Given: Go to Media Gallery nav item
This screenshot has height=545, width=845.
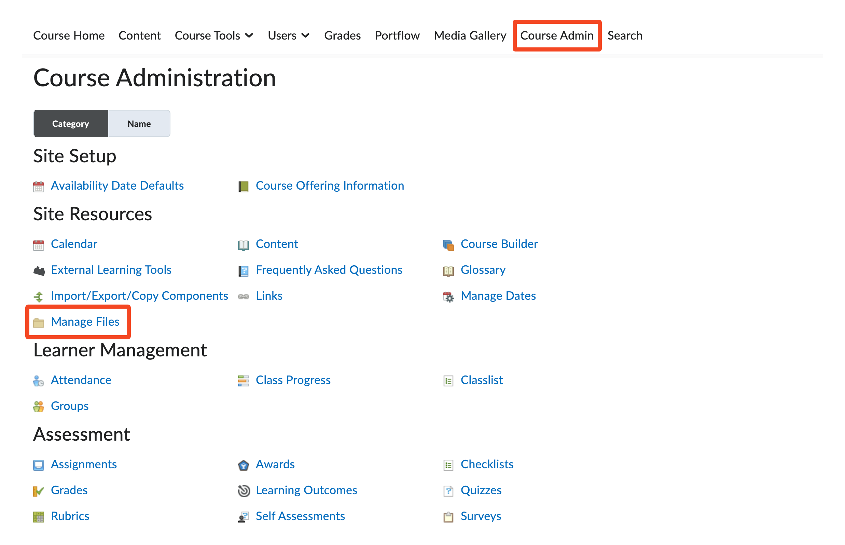Looking at the screenshot, I should (470, 35).
